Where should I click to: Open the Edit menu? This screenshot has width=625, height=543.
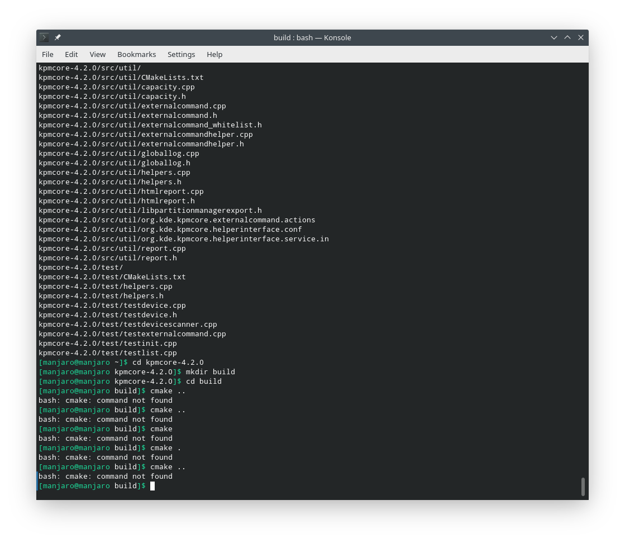click(x=71, y=54)
